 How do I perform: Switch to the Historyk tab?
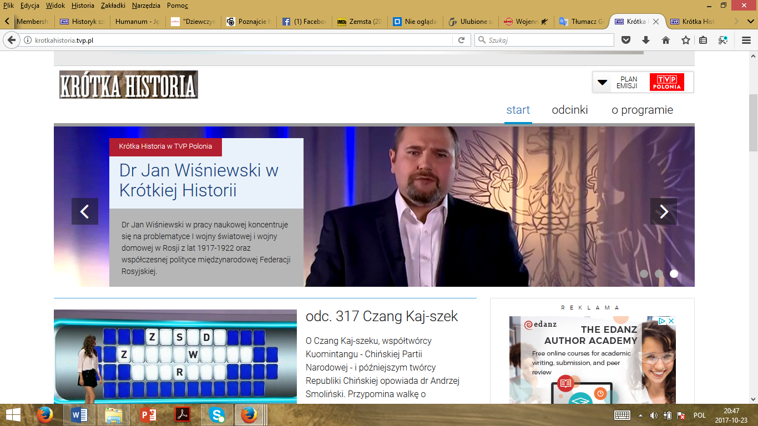82,22
